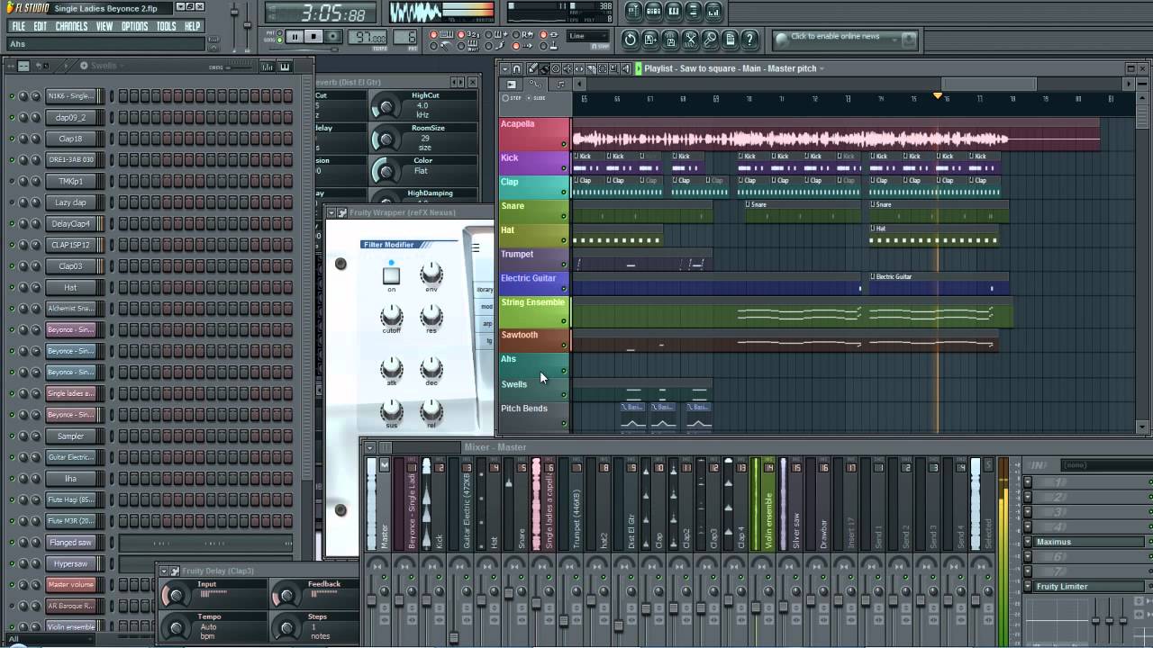Select the draw pencil tool in Playlist
Viewport: 1153px width, 648px height.
[x=532, y=68]
